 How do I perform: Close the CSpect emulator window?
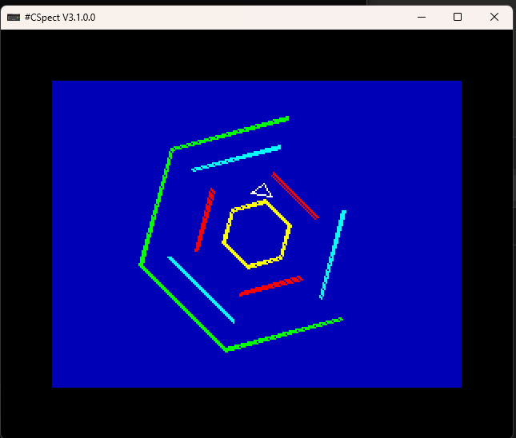(x=494, y=17)
